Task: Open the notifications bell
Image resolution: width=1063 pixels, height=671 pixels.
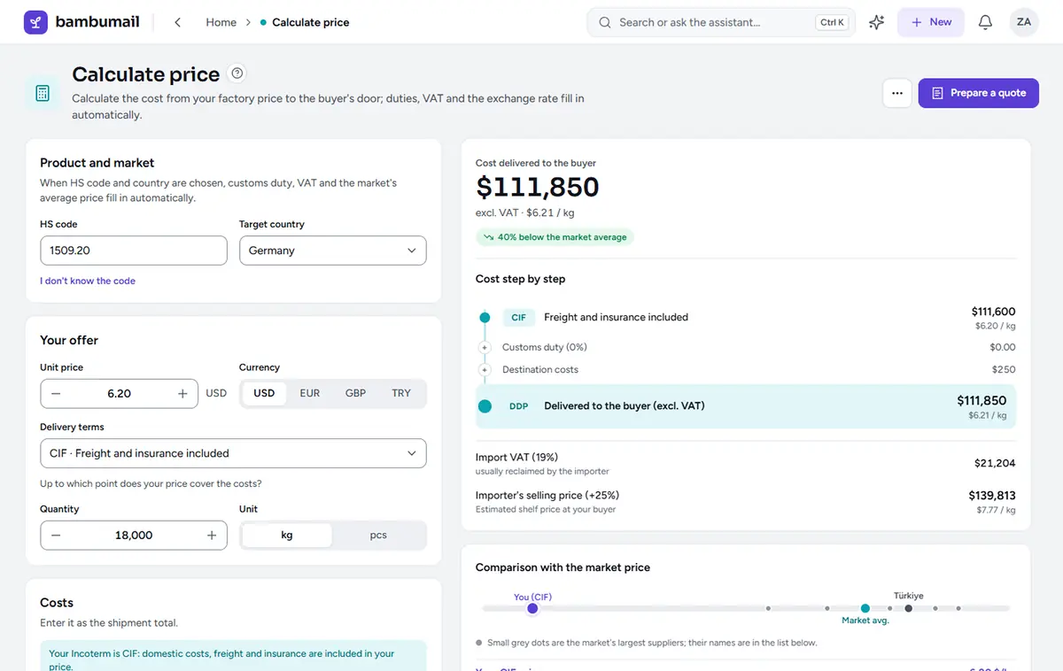Action: [x=985, y=22]
